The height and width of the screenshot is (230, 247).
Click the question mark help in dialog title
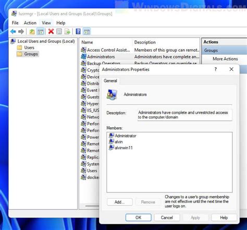coord(216,69)
